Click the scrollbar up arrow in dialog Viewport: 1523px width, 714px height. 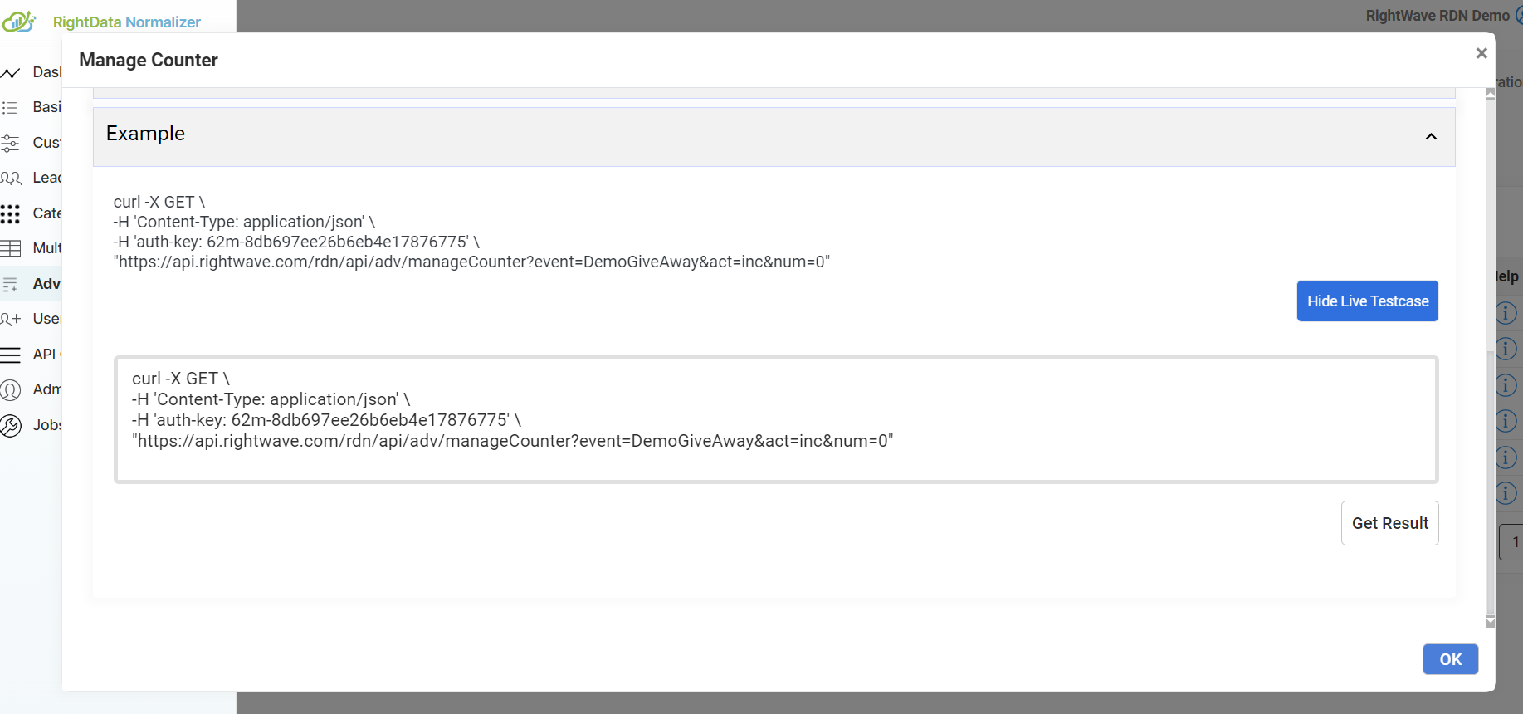tap(1491, 94)
